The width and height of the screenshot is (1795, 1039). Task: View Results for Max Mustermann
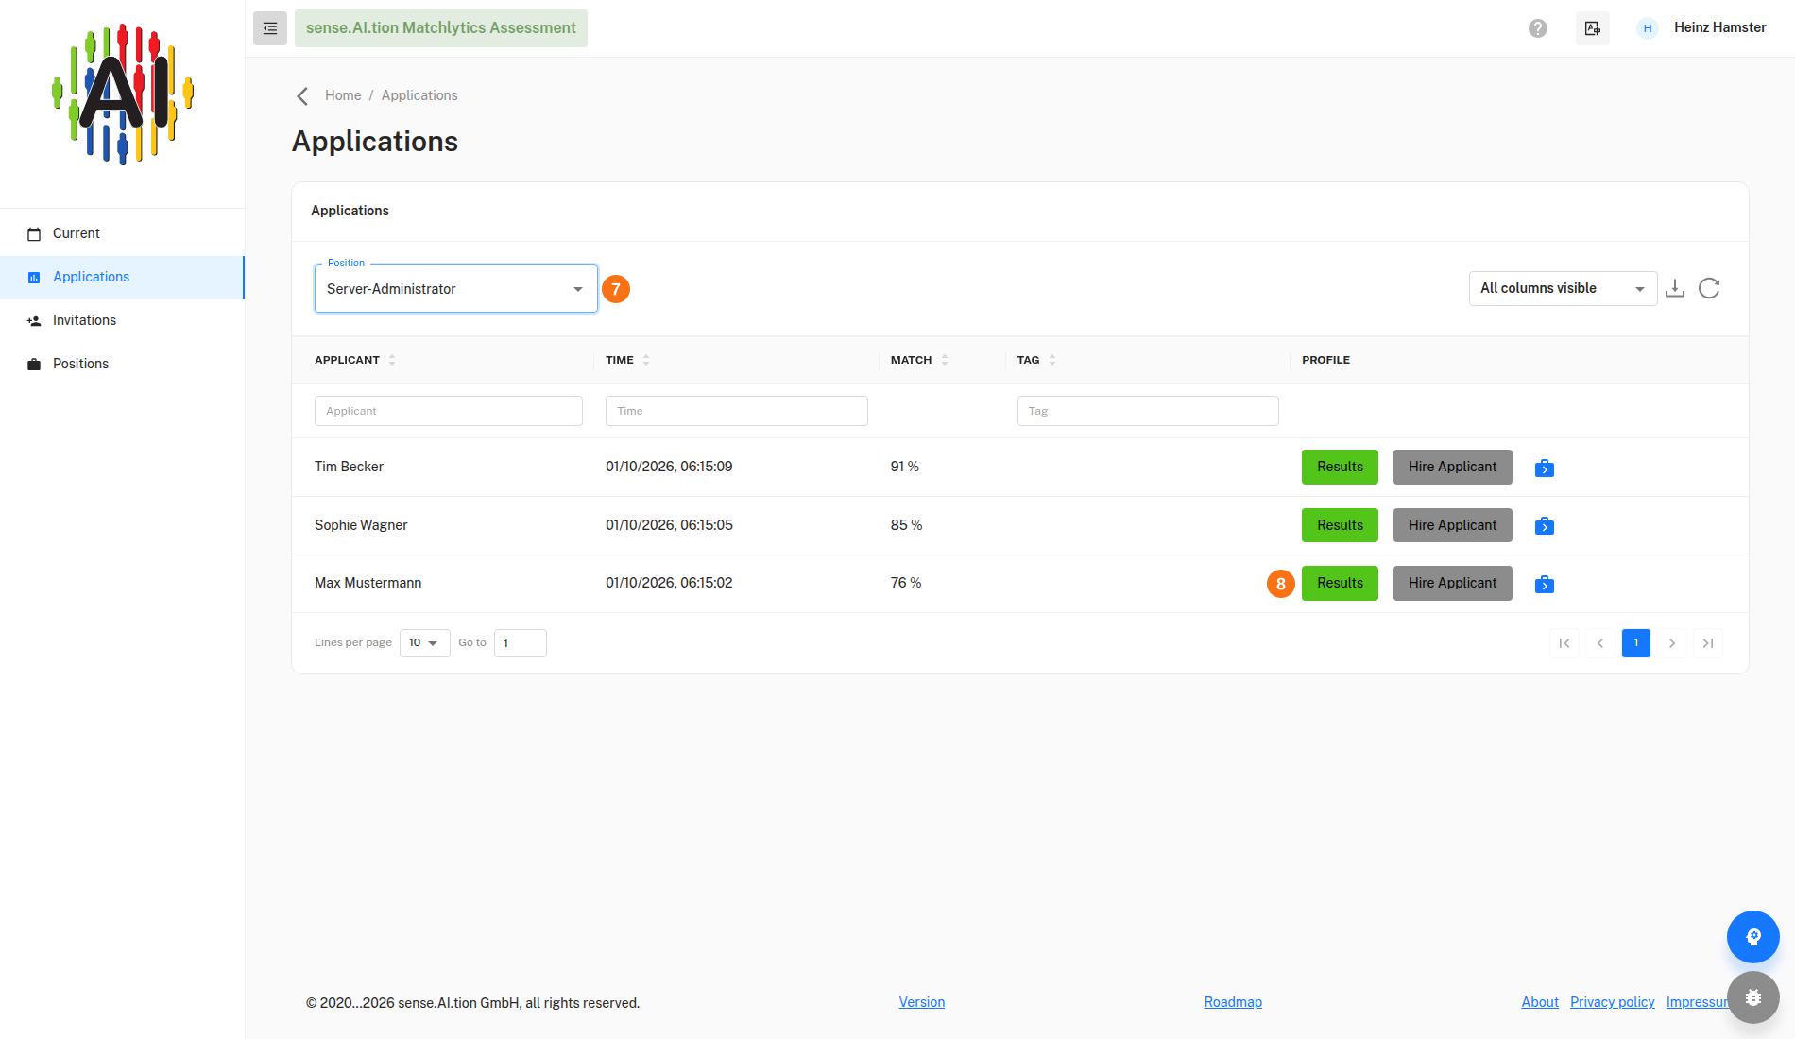point(1340,583)
